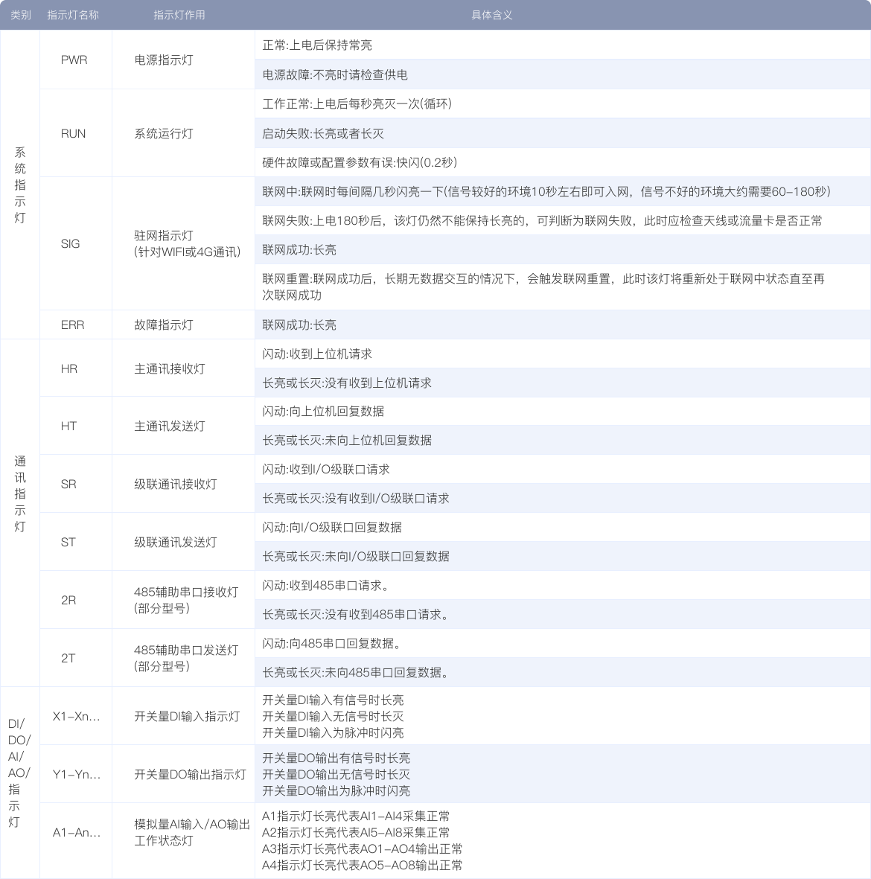Click the 指示灯名称 column header
The width and height of the screenshot is (871, 879).
[x=75, y=13]
